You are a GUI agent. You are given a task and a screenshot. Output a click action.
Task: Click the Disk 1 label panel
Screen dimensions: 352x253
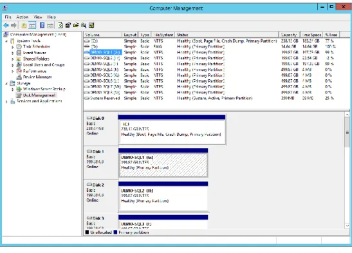pyautogui.click(x=101, y=162)
